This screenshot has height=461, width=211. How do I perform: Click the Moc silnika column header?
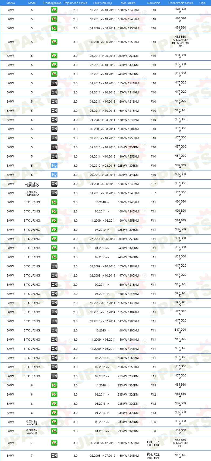point(128,3)
